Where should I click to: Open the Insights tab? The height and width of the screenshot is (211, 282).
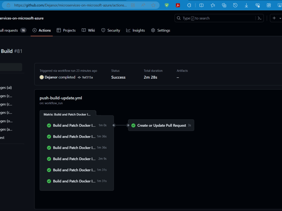pyautogui.click(x=135, y=30)
